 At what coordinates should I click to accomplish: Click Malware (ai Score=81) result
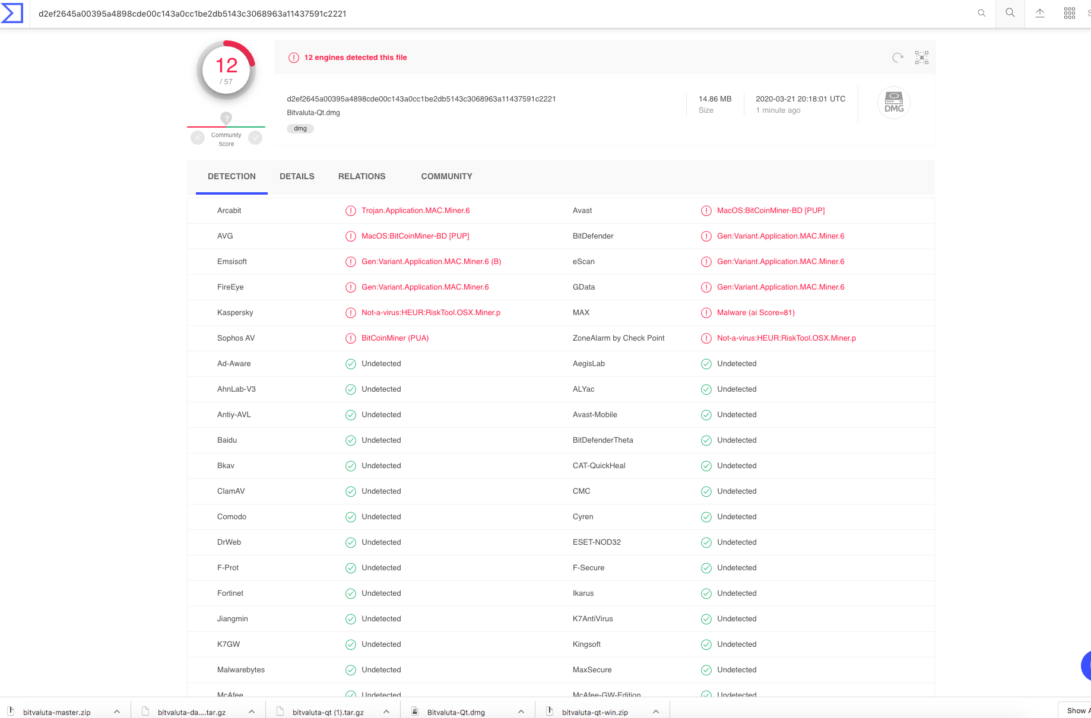pos(756,313)
